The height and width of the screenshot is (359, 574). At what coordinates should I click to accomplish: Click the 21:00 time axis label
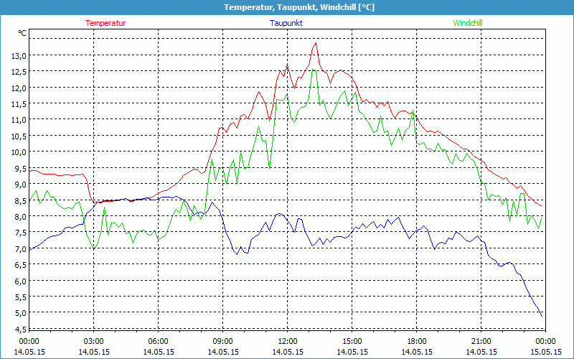point(481,341)
